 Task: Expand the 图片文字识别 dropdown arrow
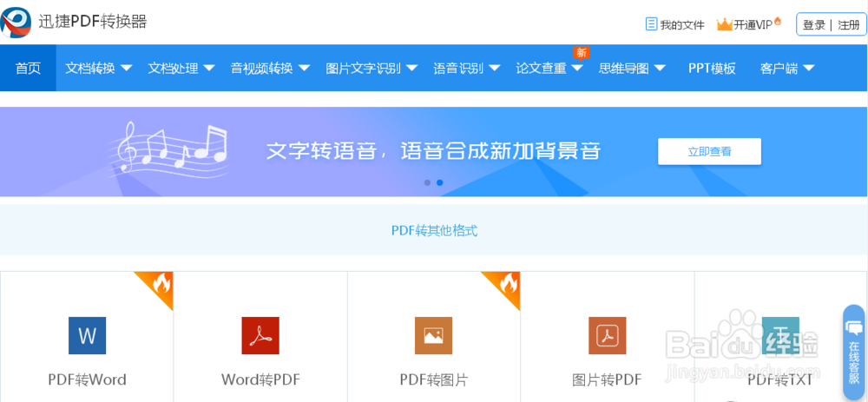pyautogui.click(x=411, y=68)
